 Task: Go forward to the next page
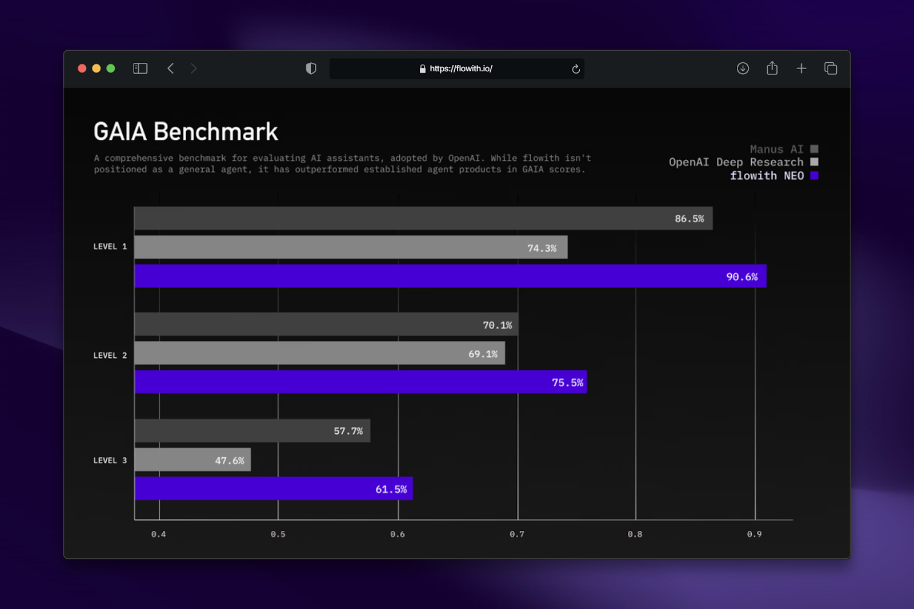[194, 68]
